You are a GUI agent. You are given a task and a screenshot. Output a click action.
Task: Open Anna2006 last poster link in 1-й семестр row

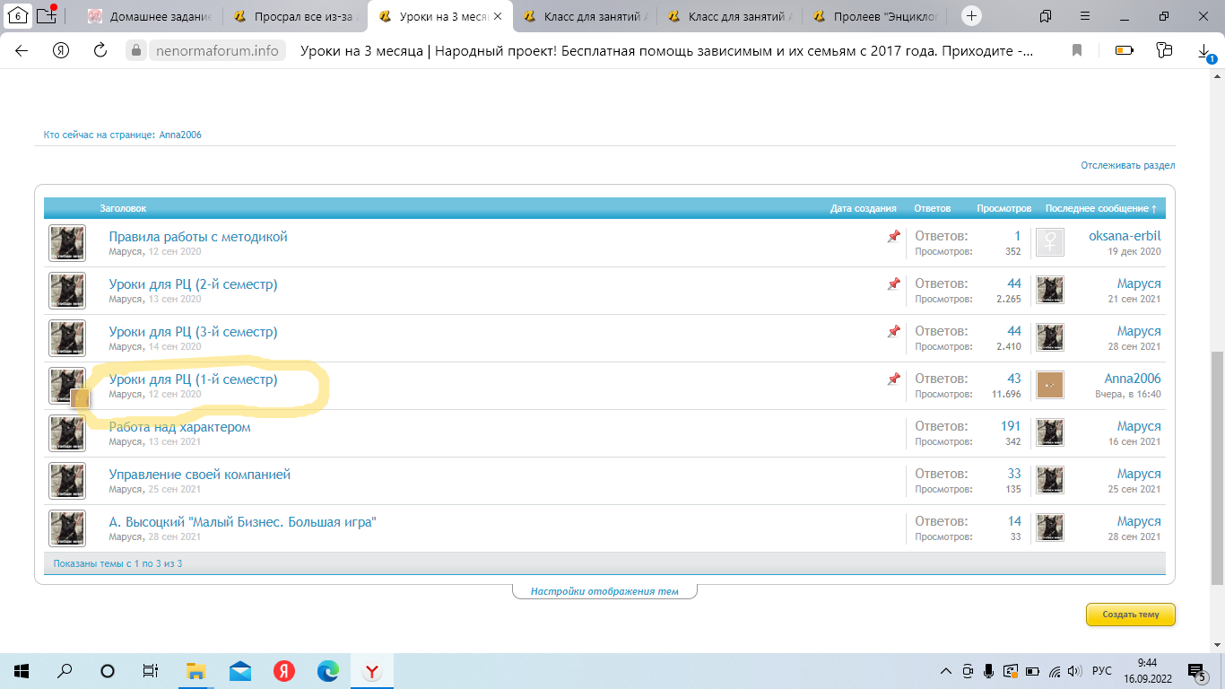click(x=1133, y=379)
